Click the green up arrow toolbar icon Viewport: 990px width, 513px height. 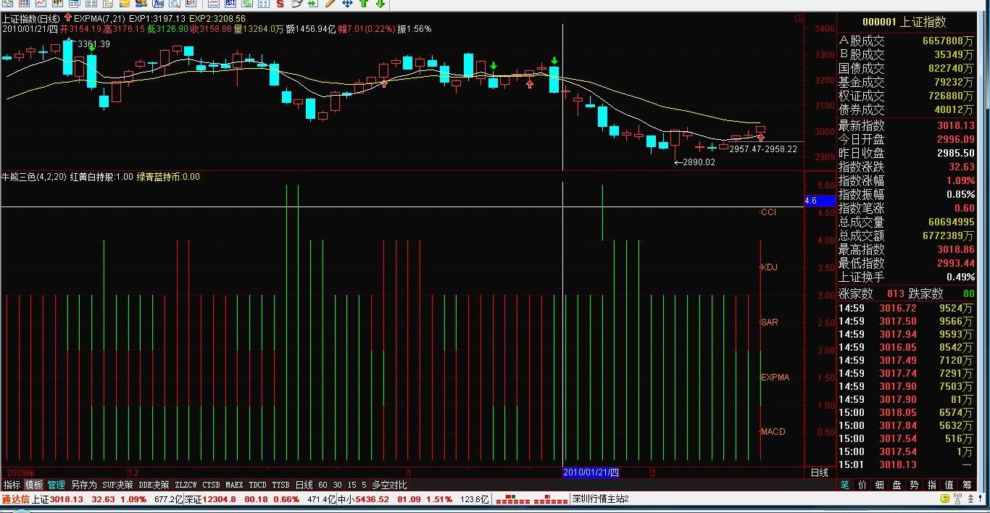(365, 4)
